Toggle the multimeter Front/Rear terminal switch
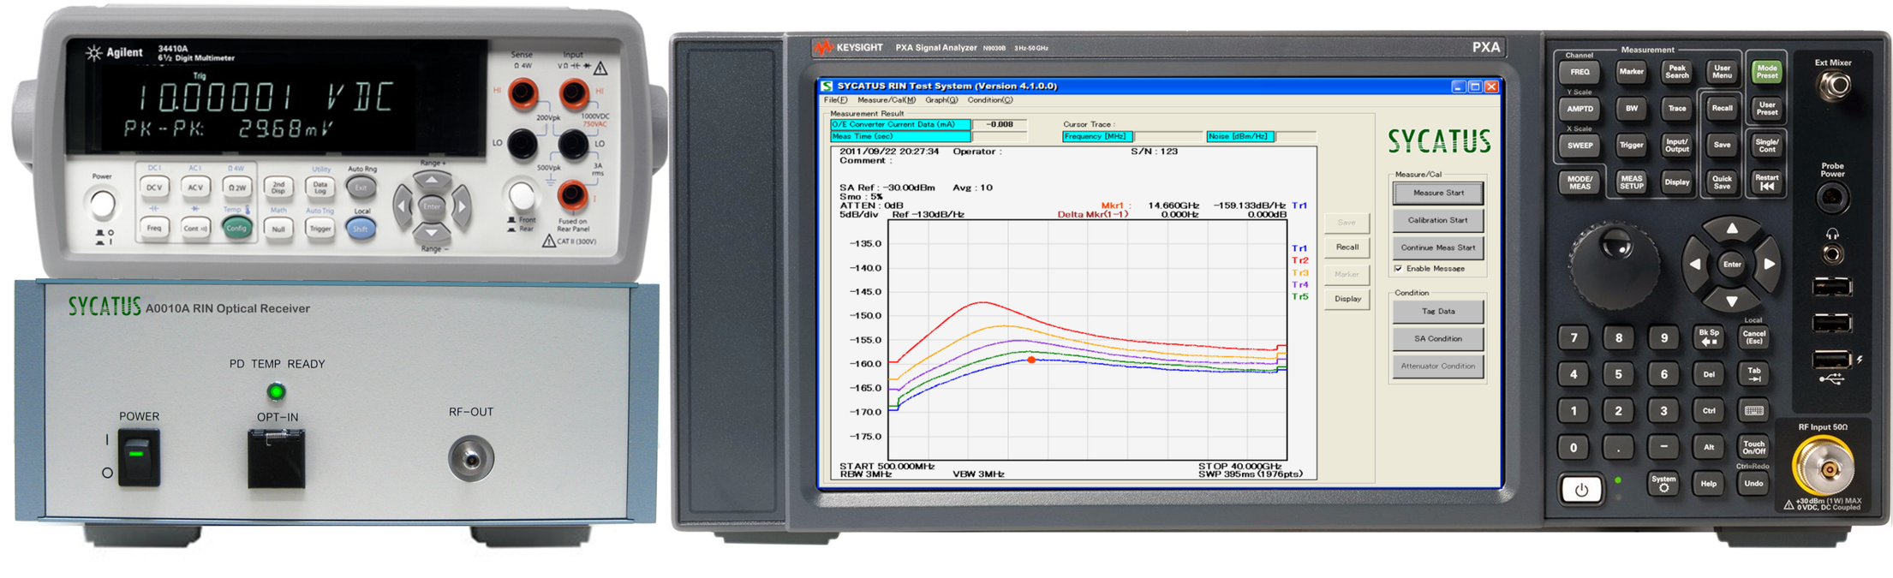Screen dimensions: 1893x578 click(x=521, y=197)
